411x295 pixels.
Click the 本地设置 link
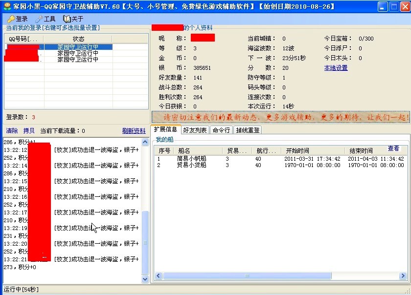point(336,68)
